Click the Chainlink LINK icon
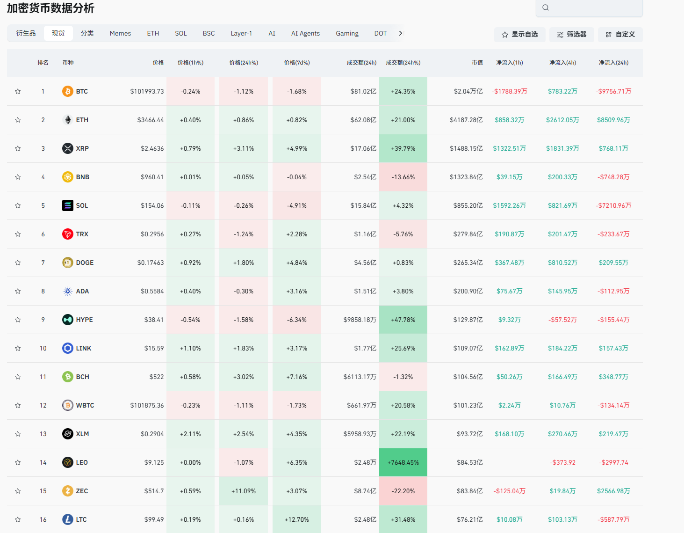Viewport: 684px width, 533px height. point(68,348)
